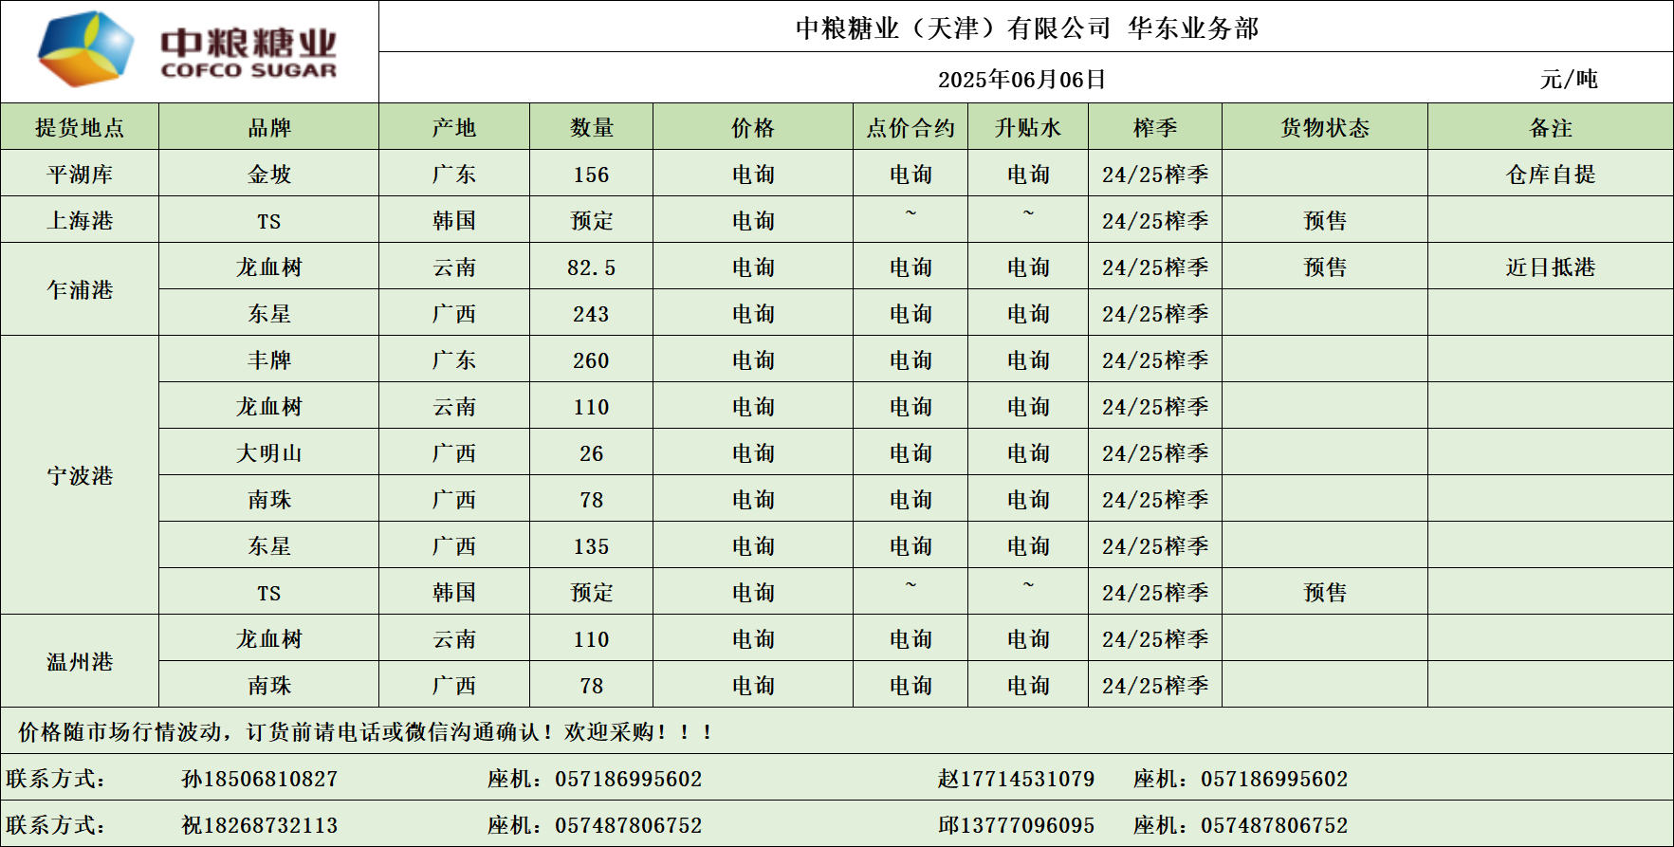Screen dimensions: 1674x847
Task: Click the 升贴水 column header
Action: [1028, 127]
